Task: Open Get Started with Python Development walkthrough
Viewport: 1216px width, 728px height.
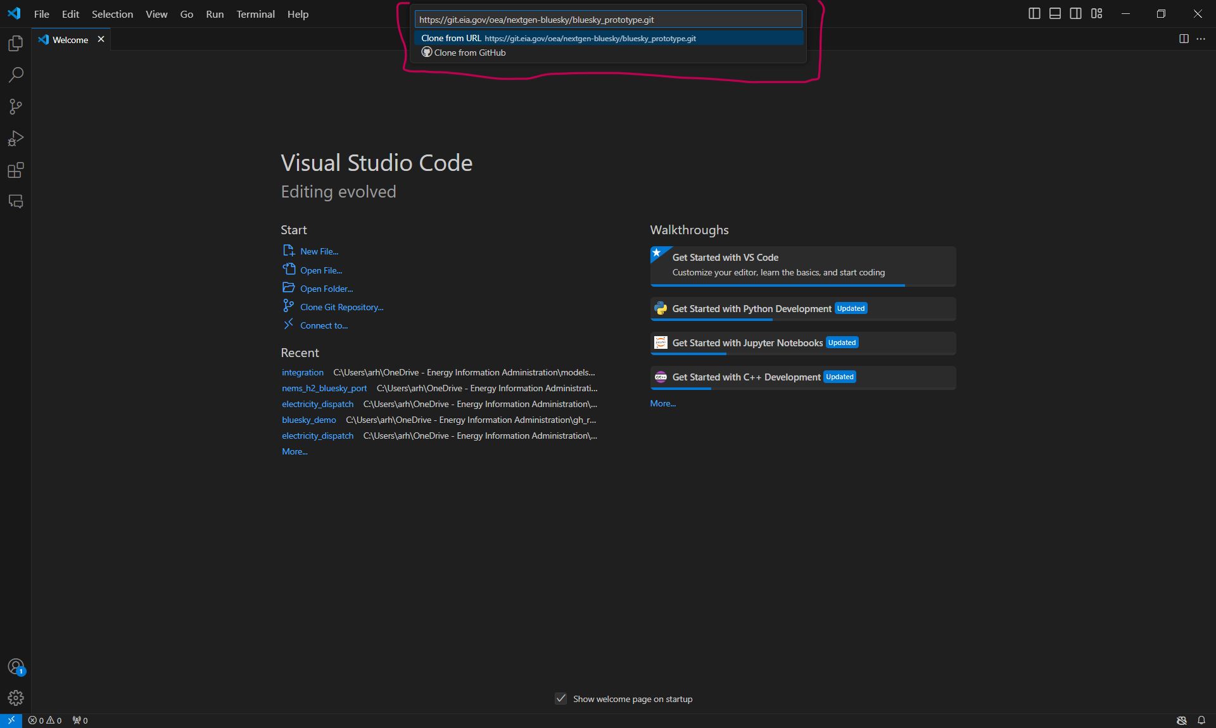Action: [803, 308]
